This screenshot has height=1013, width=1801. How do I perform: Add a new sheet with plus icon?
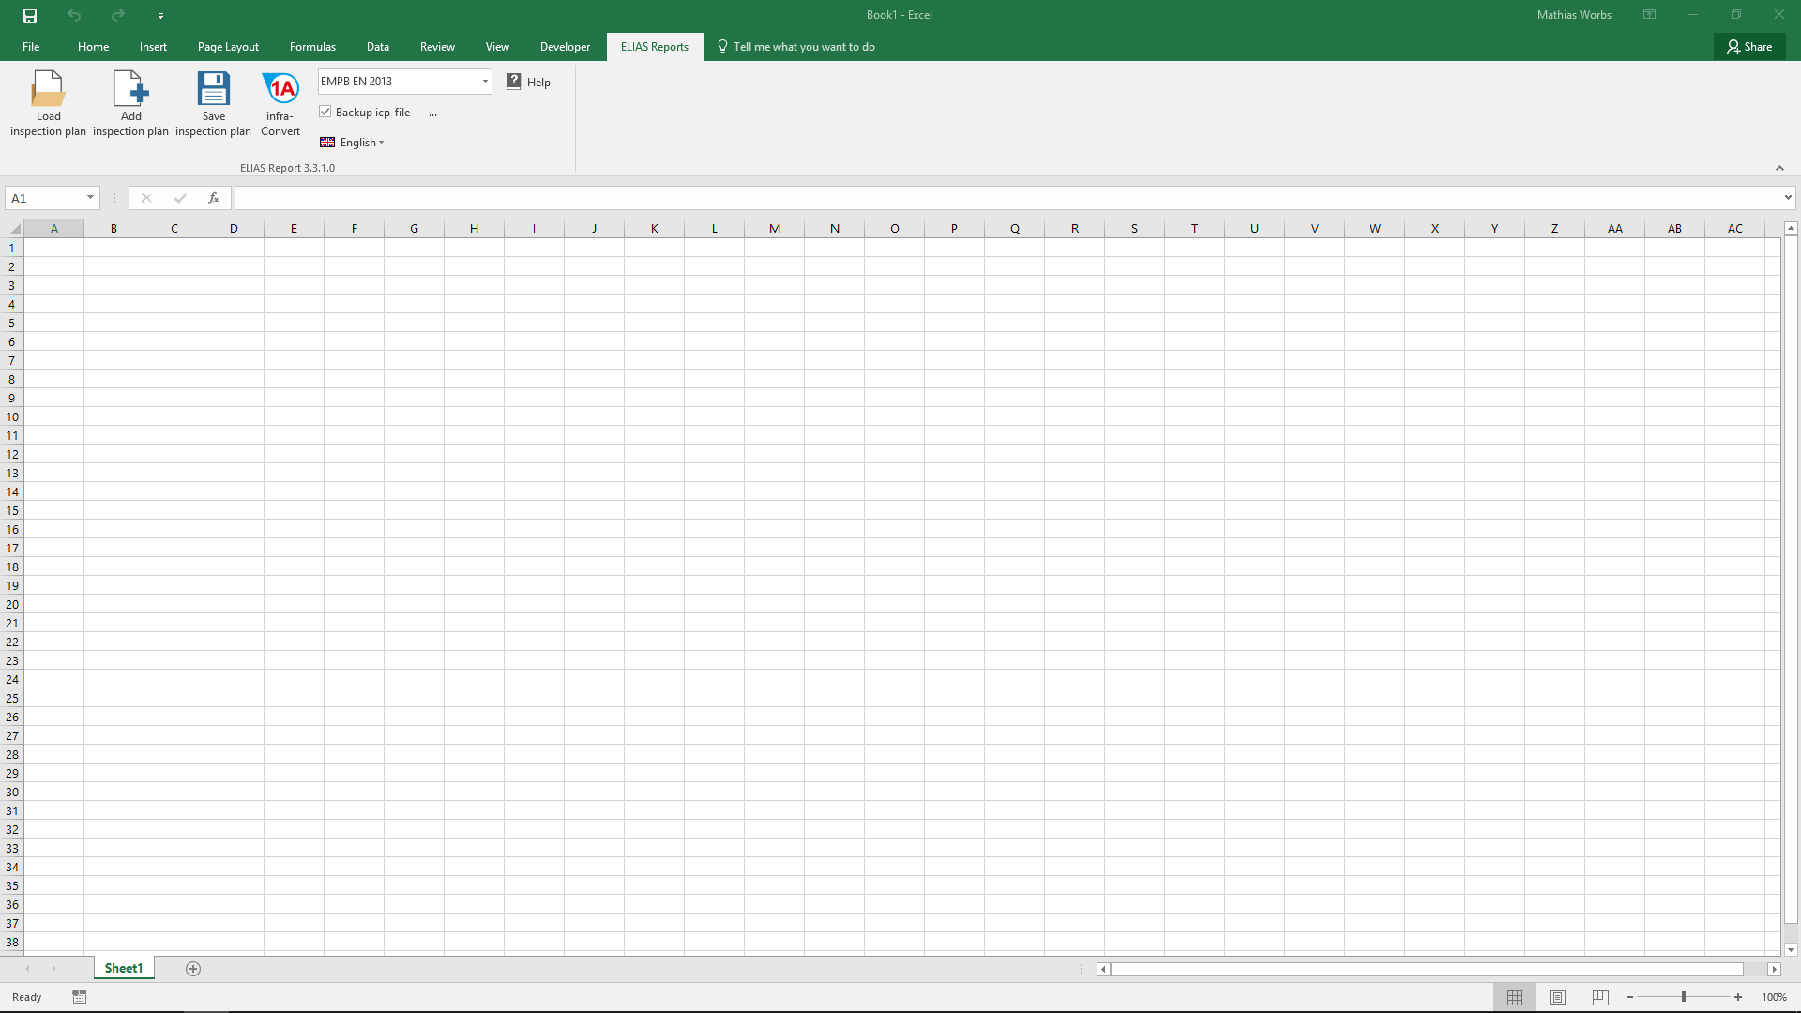click(193, 969)
